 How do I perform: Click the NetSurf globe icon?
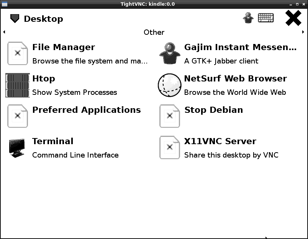169,85
